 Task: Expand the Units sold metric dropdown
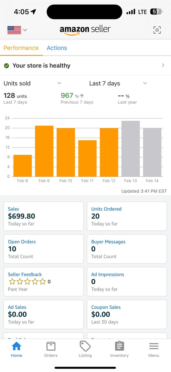pos(59,83)
